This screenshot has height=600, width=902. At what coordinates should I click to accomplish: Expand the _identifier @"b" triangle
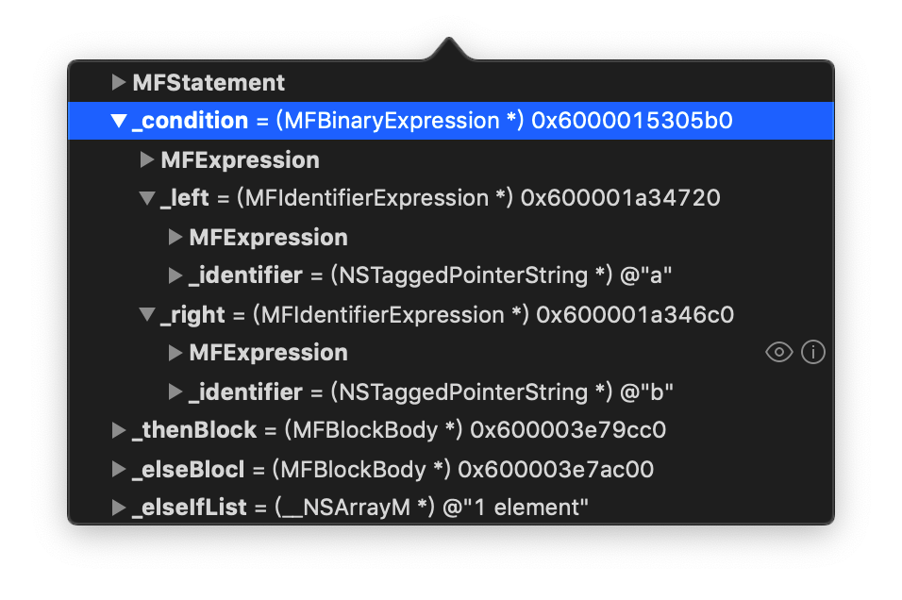[x=175, y=392]
